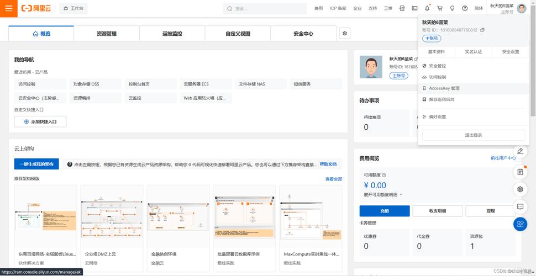Open the 企业 top menu
This screenshot has width=536, height=276.
[357, 8]
